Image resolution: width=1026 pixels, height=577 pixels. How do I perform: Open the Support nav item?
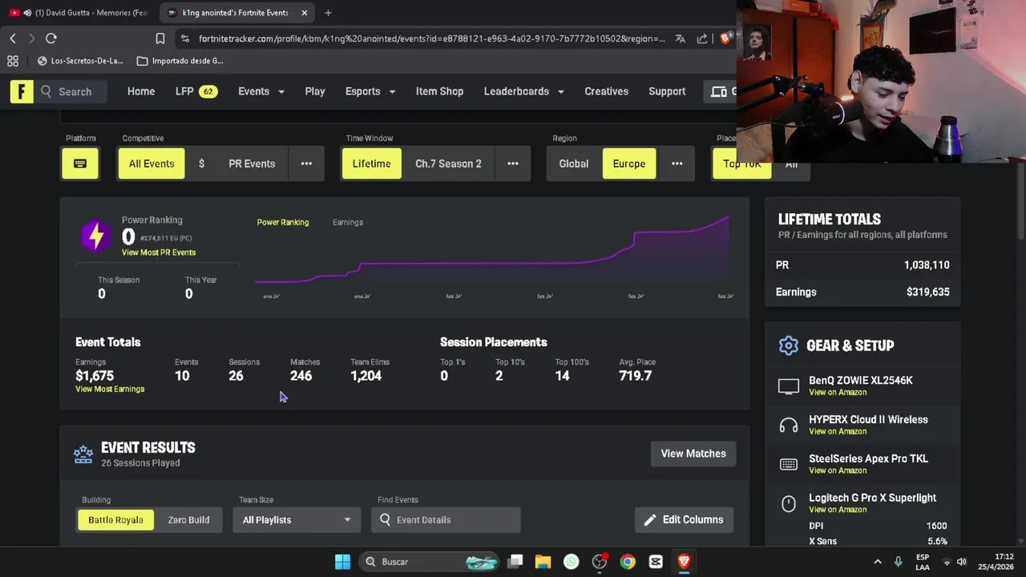pos(667,91)
